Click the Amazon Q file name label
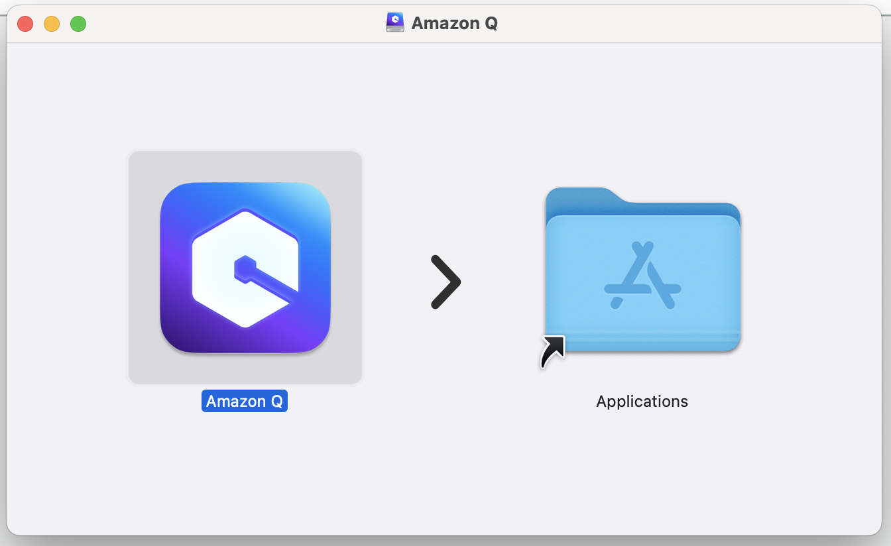Image resolution: width=891 pixels, height=546 pixels. click(245, 401)
